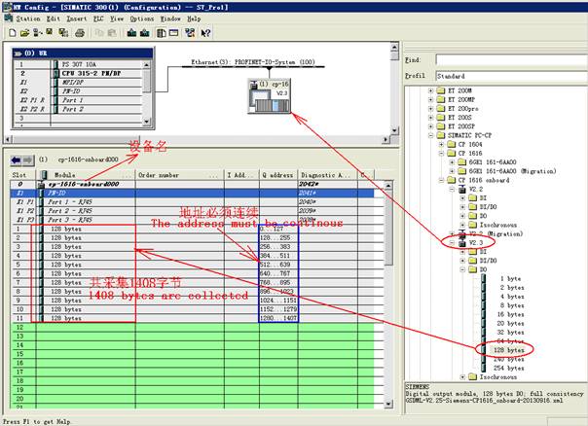588x426 pixels.
Task: Open the Profil dropdown showing Standard
Action: pos(506,74)
